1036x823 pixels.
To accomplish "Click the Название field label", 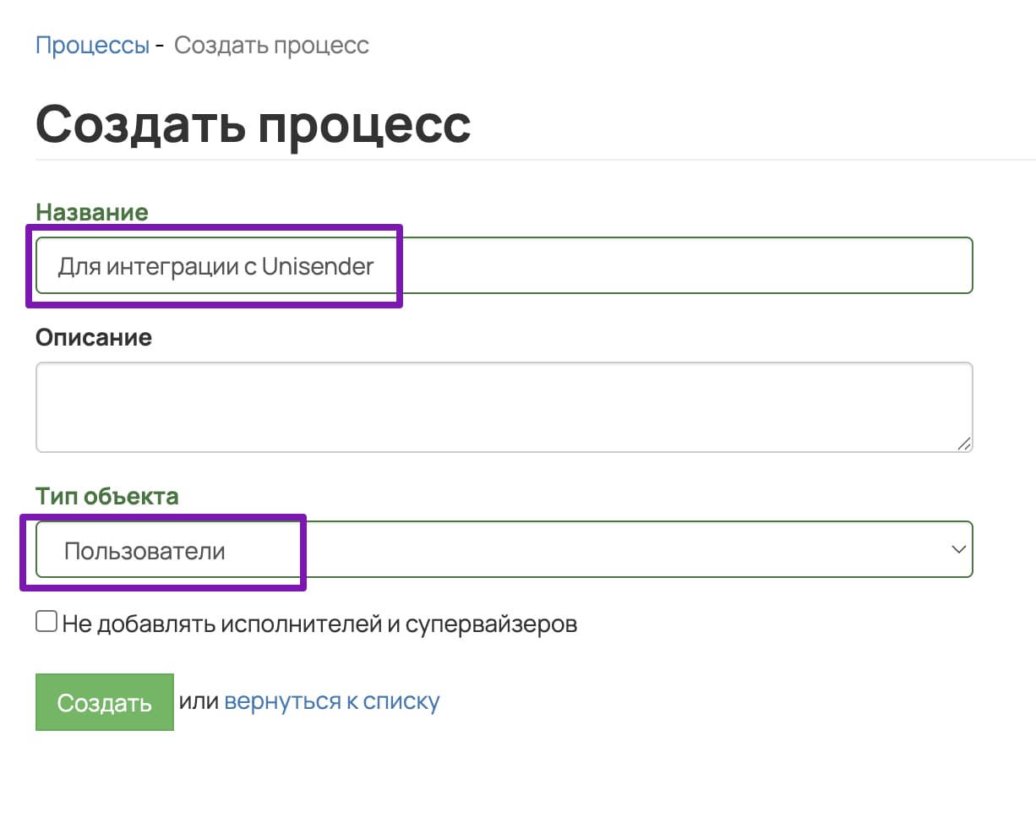I will [x=92, y=211].
